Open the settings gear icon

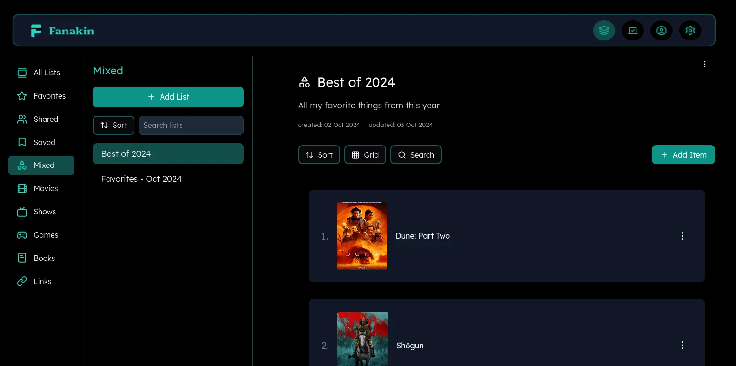[690, 31]
